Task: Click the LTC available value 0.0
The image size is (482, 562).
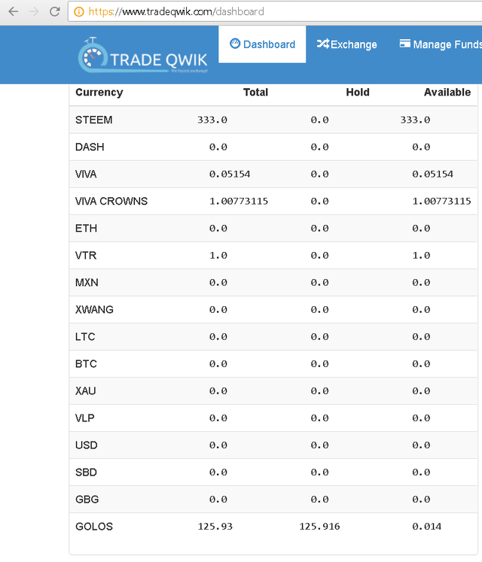Action: (421, 337)
